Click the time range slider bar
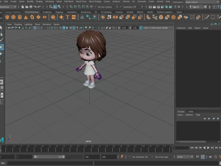The height and width of the screenshot is (166, 221). pos(49,157)
